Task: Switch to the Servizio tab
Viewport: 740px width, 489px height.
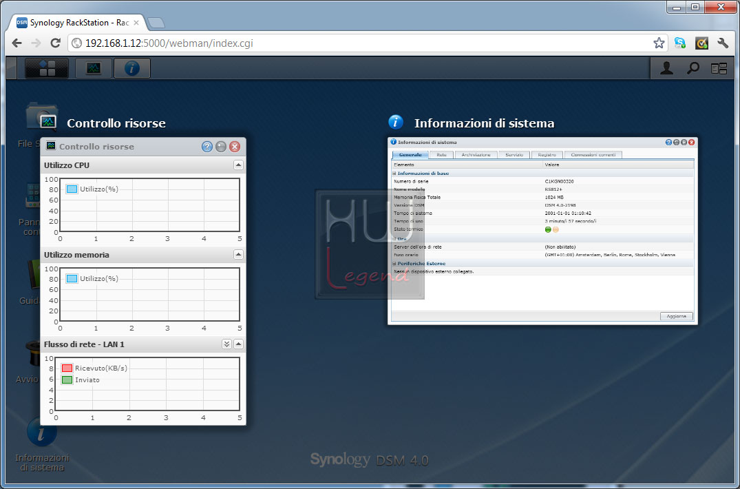Action: click(x=514, y=155)
